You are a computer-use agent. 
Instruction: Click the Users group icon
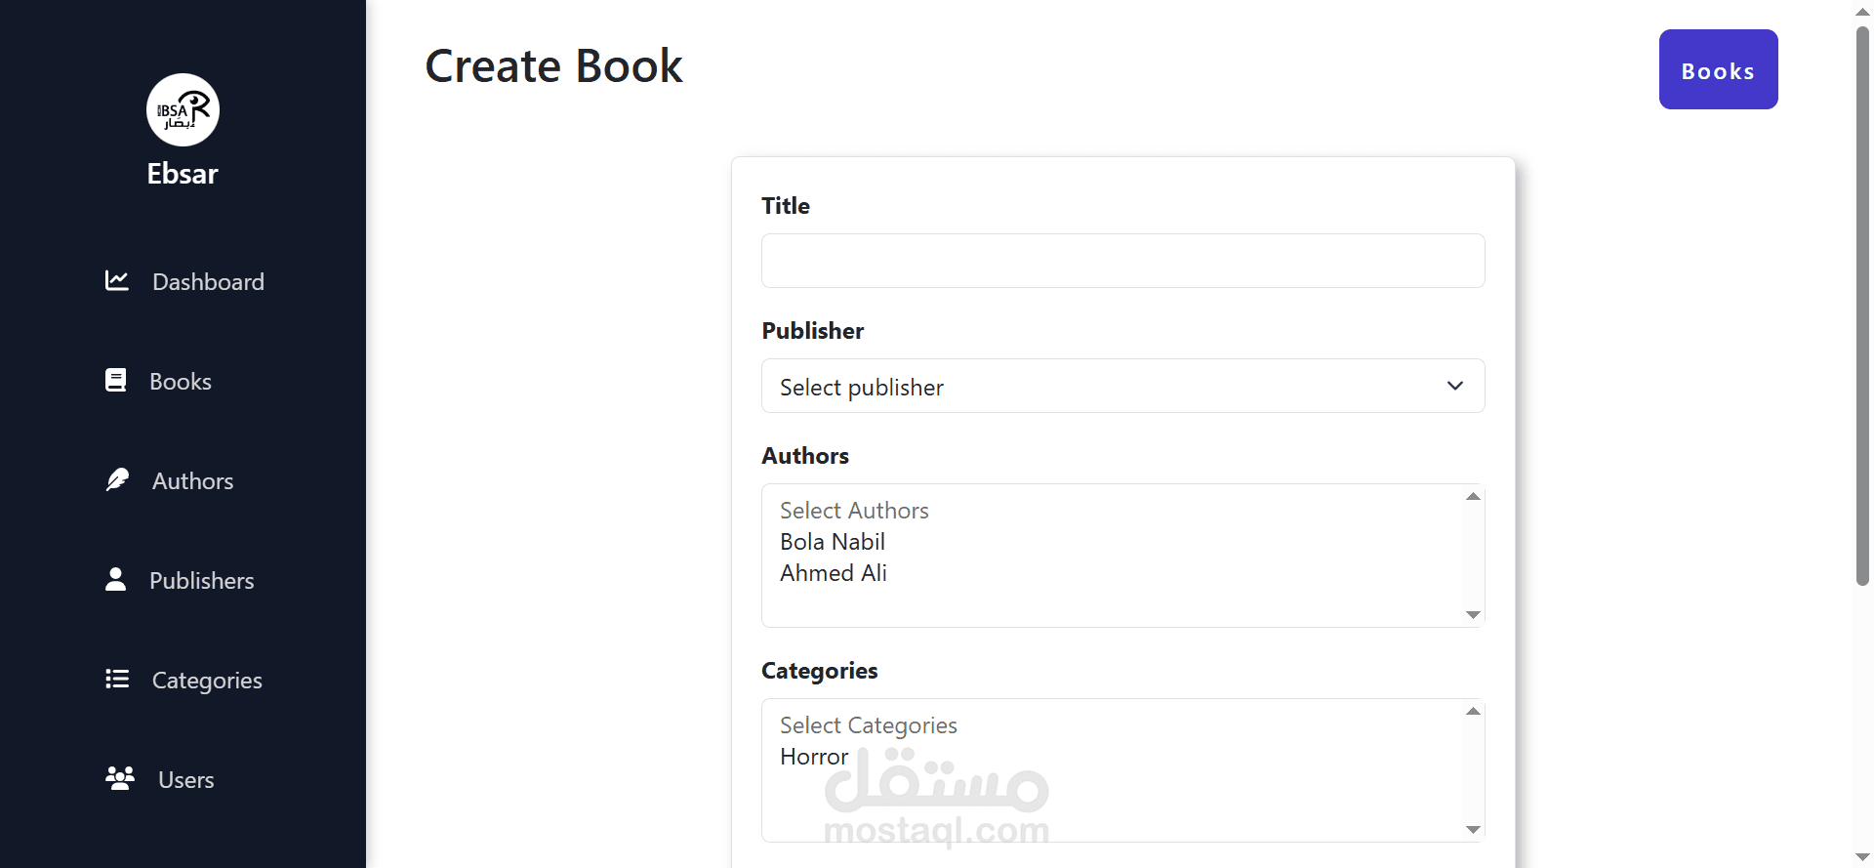[119, 779]
